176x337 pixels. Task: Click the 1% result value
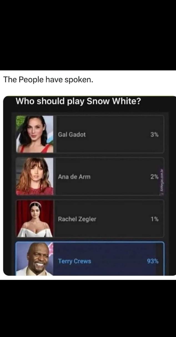coord(155,219)
